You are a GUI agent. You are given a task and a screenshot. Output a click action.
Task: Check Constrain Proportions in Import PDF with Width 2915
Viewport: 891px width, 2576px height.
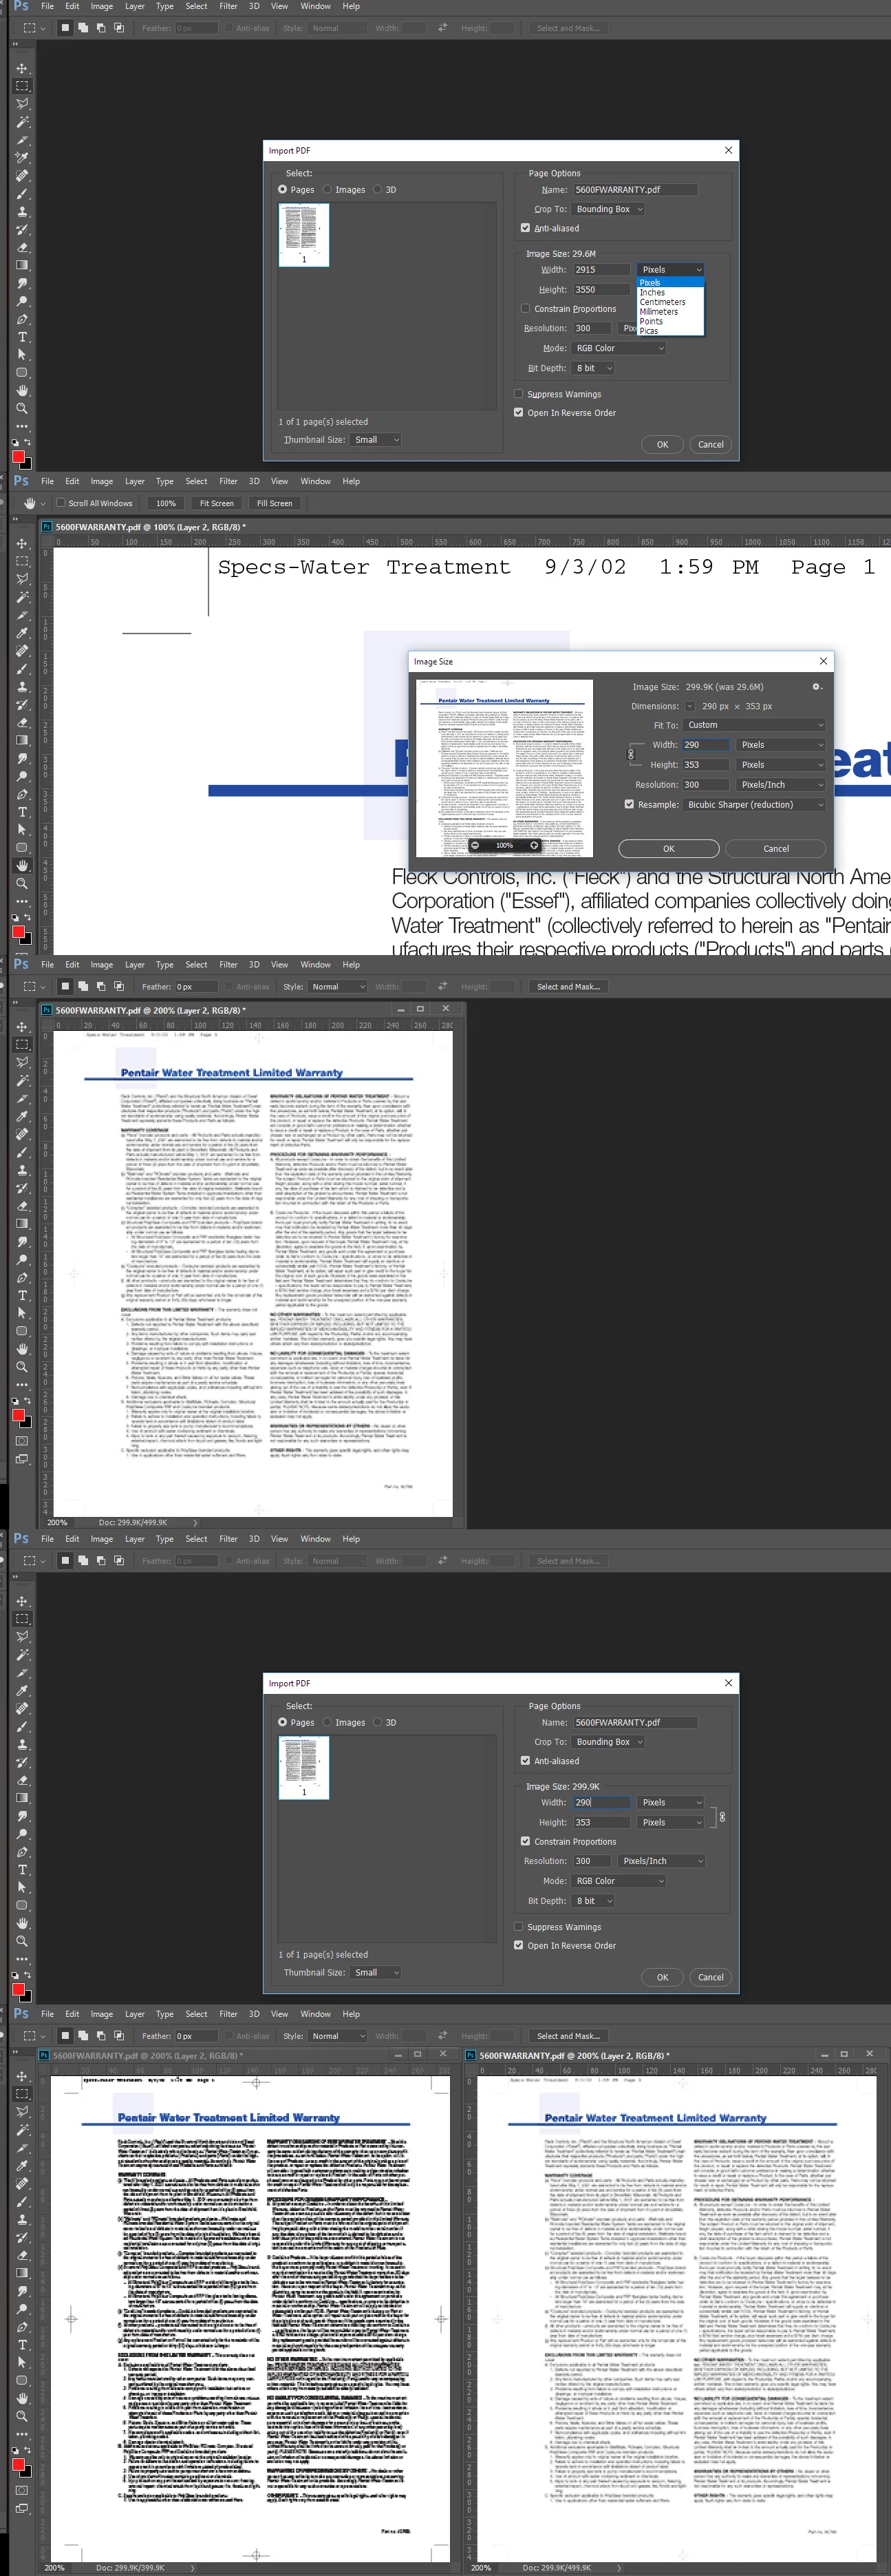(526, 308)
